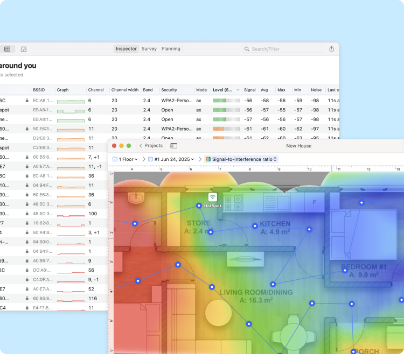Viewport: 404px width, 354px height.
Task: Click the New House window title
Action: [x=298, y=146]
